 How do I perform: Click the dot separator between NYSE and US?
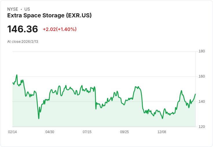coord(21,9)
